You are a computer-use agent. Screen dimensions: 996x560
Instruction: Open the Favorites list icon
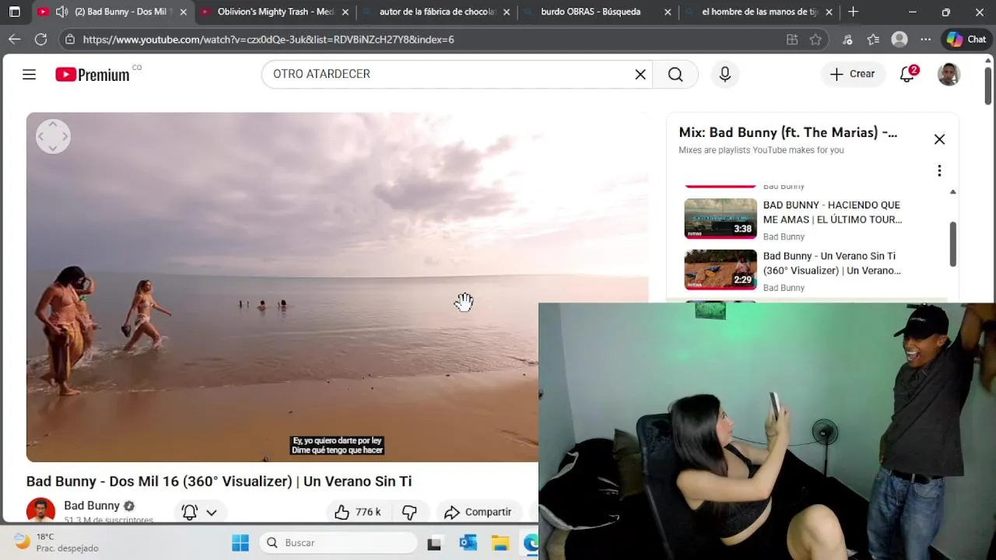[x=873, y=39]
